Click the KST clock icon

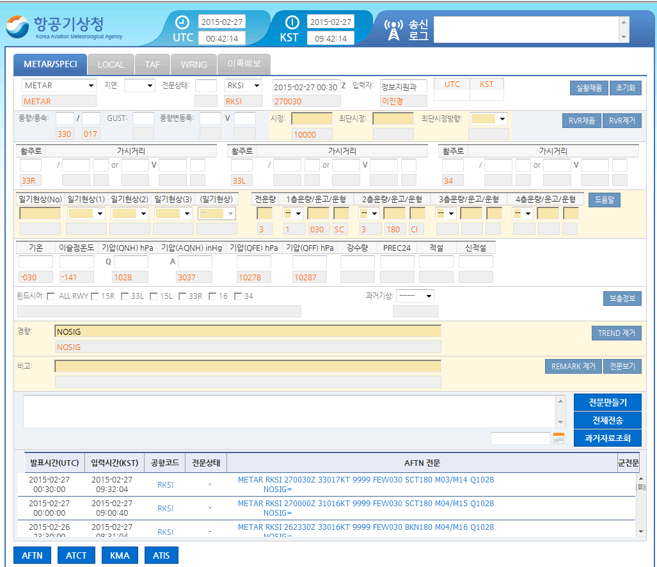click(292, 22)
